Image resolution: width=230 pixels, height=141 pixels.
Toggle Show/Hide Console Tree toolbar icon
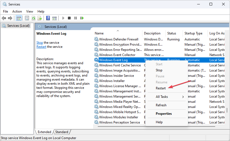pyautogui.click(x=19, y=18)
